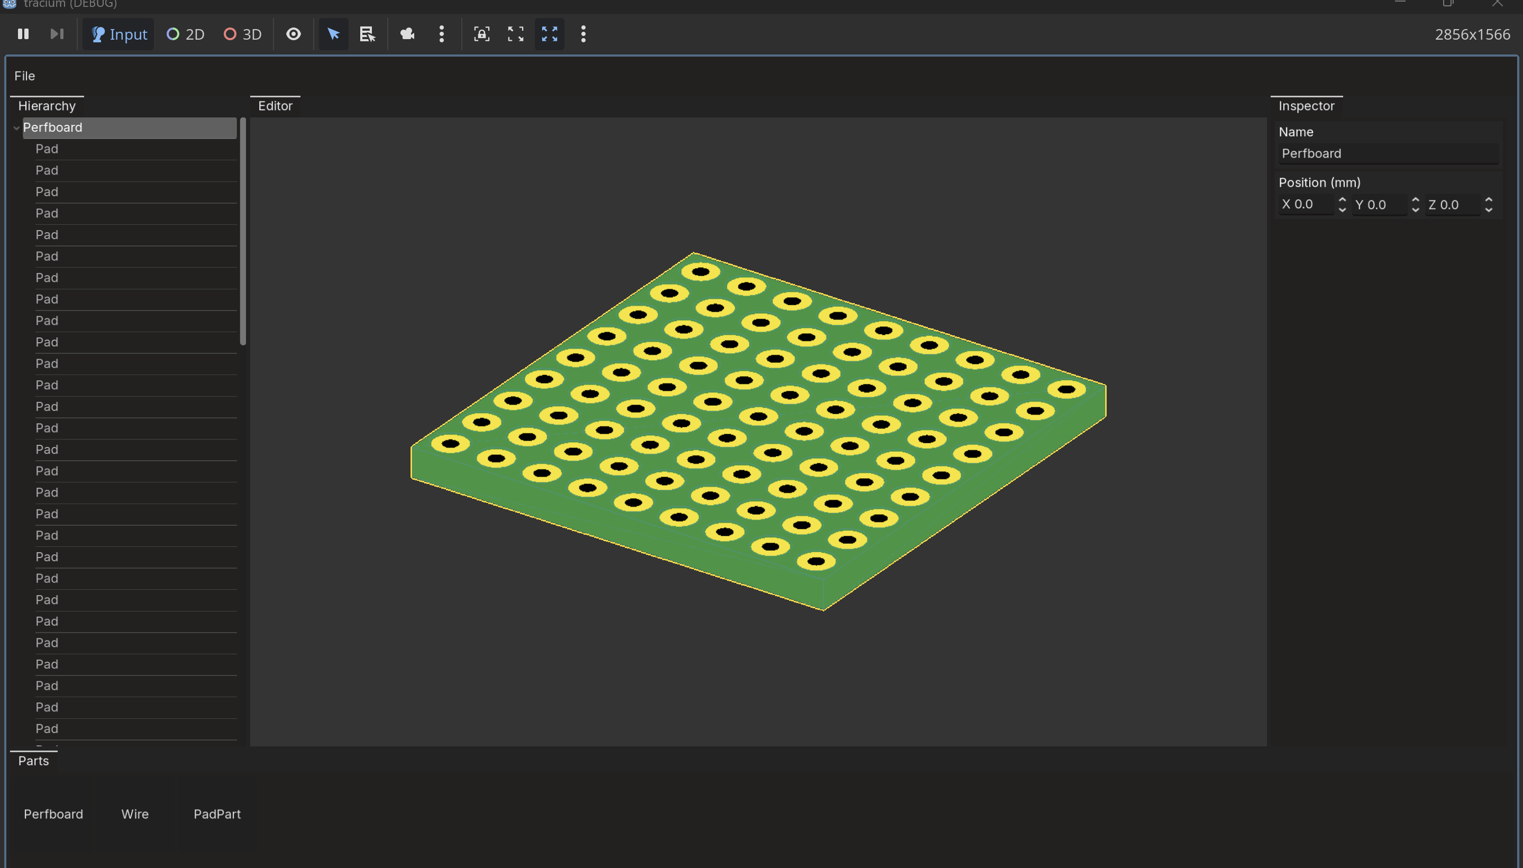Decrease X position with down arrow
The width and height of the screenshot is (1523, 868).
1342,209
